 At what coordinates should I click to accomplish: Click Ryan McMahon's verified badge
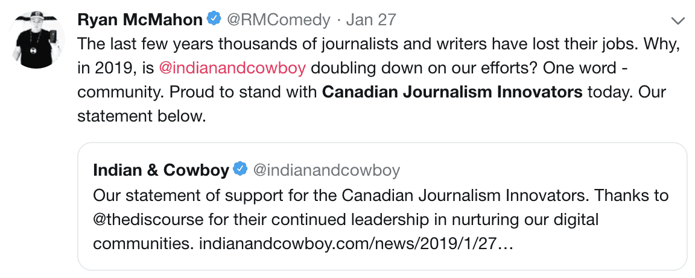pos(214,20)
